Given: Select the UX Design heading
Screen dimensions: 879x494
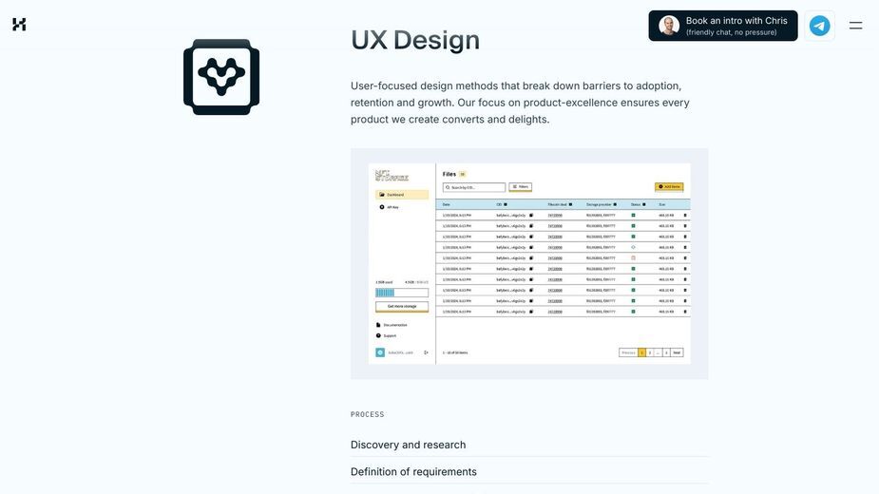Looking at the screenshot, I should coord(415,40).
